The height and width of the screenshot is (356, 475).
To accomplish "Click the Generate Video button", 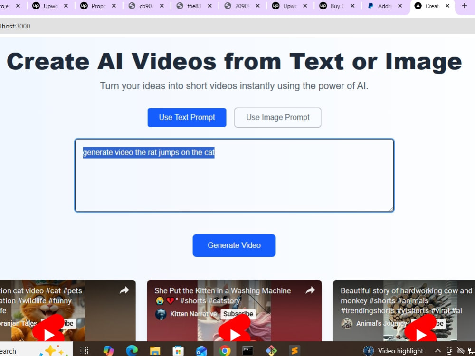I will pos(234,245).
